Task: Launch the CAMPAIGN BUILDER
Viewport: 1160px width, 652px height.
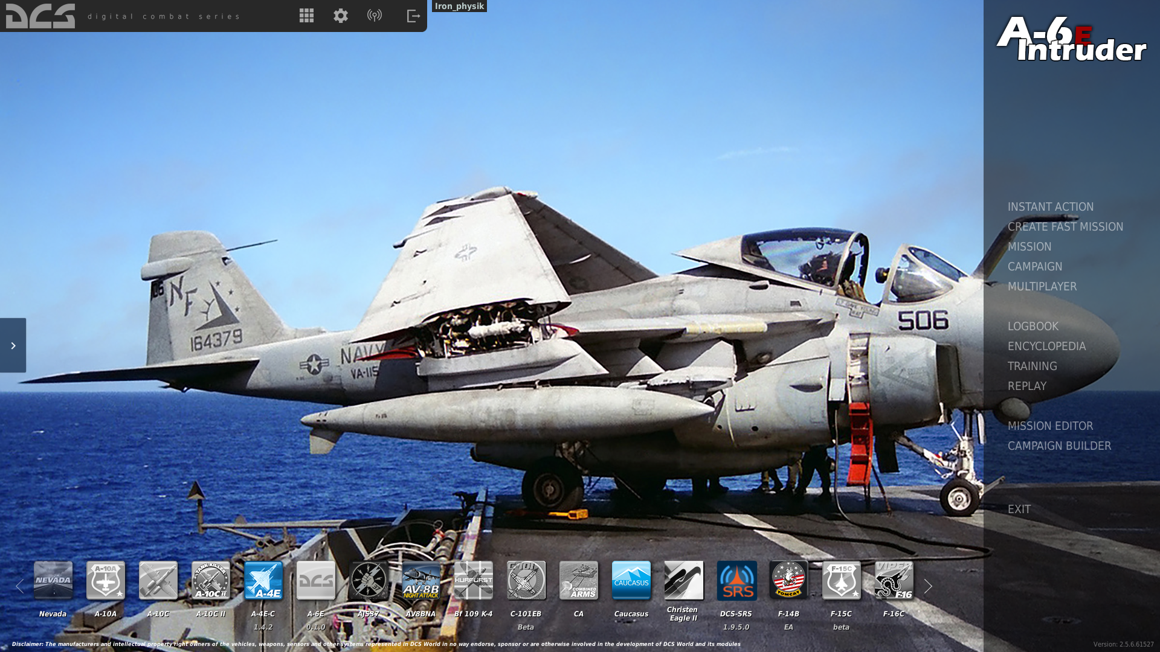Action: [x=1059, y=446]
